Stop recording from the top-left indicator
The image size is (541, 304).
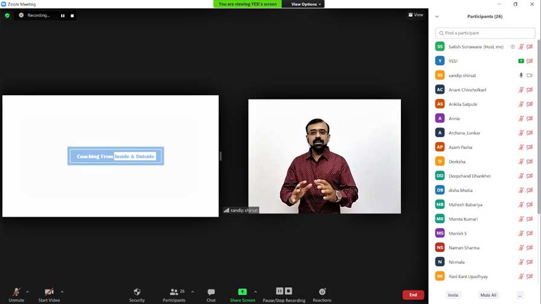point(72,16)
